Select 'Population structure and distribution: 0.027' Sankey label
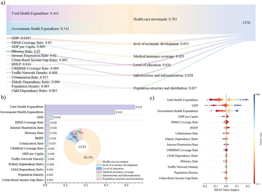This screenshot has width=262, height=192. click(165, 88)
